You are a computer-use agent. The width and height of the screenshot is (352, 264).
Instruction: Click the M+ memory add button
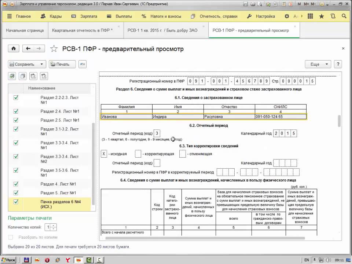pyautogui.click(x=306, y=4)
